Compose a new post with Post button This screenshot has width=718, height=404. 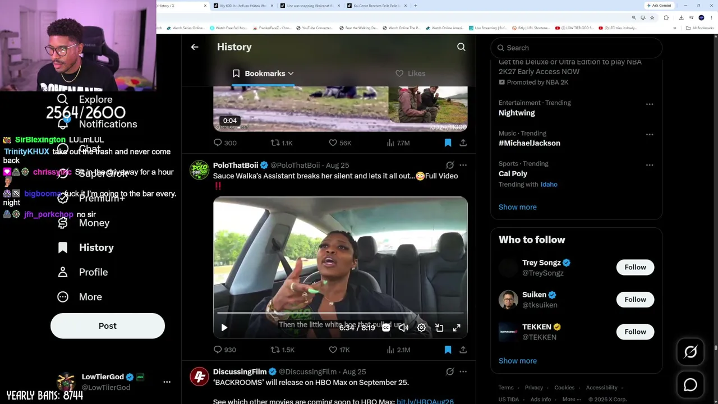point(108,326)
